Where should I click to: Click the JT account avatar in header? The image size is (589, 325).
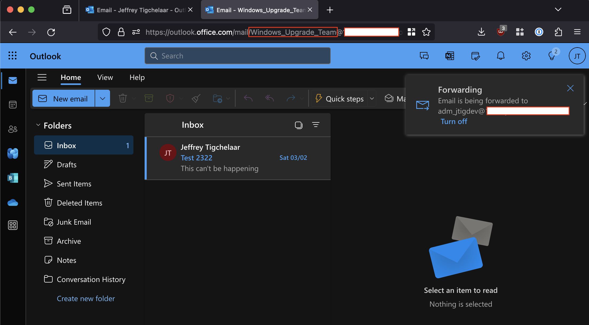tap(577, 56)
